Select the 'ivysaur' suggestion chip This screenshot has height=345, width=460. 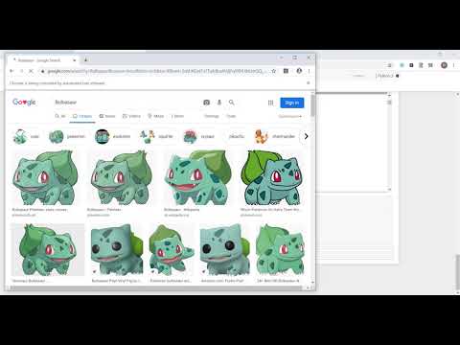pos(199,136)
